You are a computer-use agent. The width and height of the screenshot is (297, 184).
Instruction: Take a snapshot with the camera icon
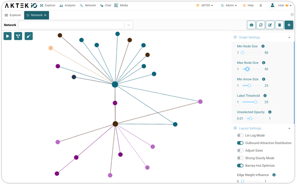click(251, 25)
